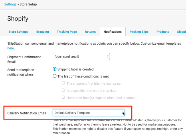Screen dimensions: 186x135
Task: Open the Packing Slips tab
Action: pyautogui.click(x=139, y=32)
